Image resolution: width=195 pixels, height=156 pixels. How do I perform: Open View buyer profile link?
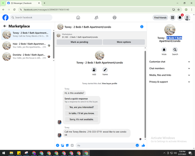tap(110, 83)
